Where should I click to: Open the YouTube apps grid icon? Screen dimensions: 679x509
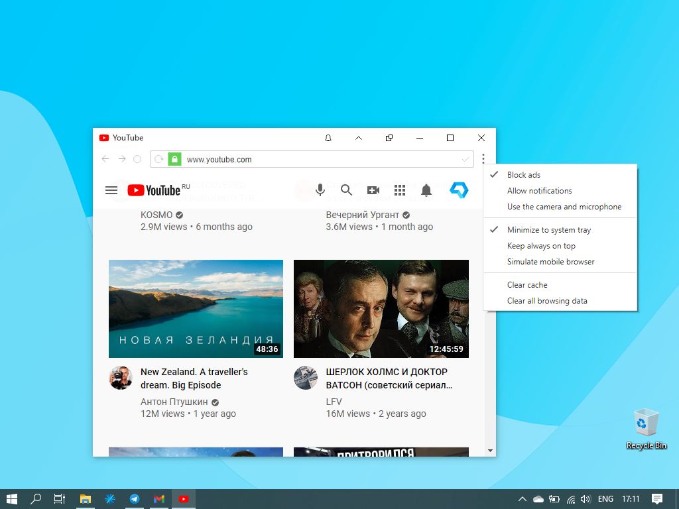coord(400,190)
